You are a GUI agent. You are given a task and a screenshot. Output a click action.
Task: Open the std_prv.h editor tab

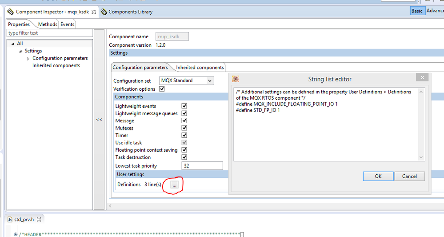click(x=24, y=220)
